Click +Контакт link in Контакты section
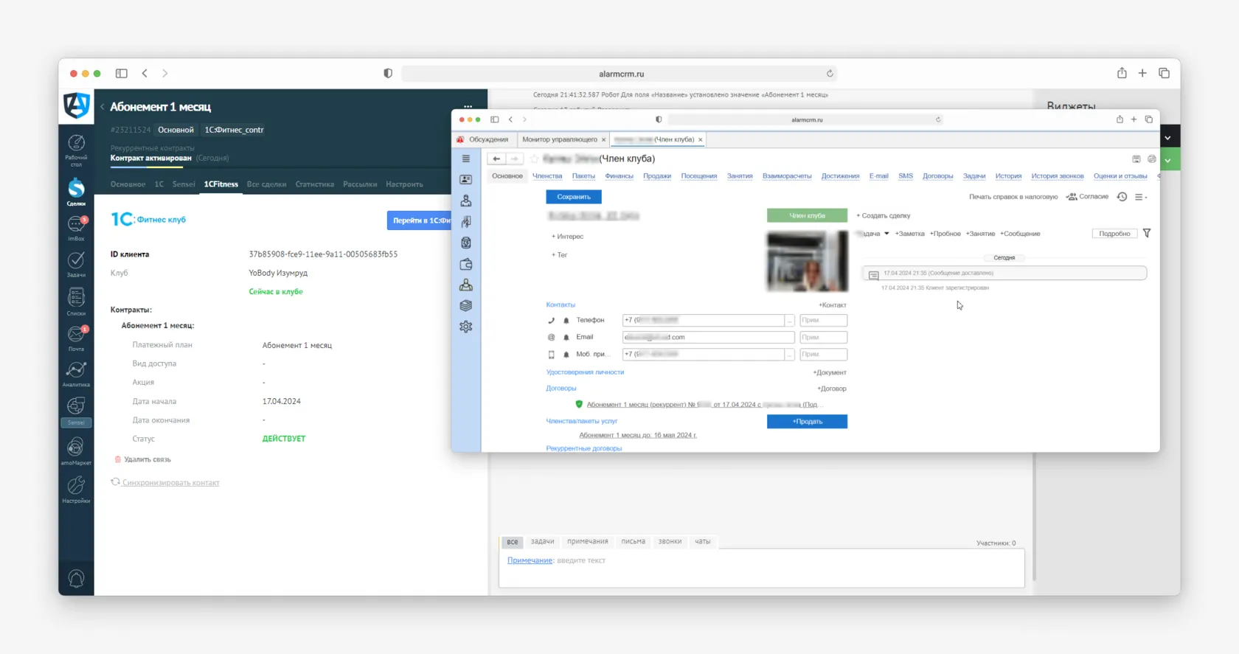The width and height of the screenshot is (1239, 654). (x=833, y=305)
